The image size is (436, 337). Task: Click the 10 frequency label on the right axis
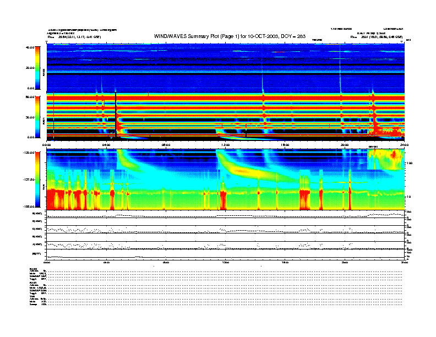pos(408,197)
